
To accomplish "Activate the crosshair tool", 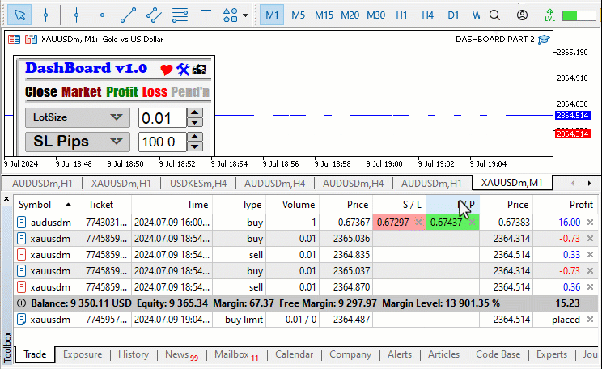I will tap(45, 15).
